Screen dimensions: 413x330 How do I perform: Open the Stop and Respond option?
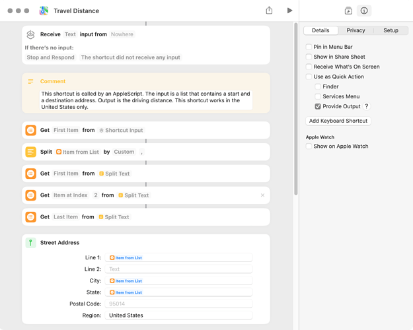coord(51,57)
